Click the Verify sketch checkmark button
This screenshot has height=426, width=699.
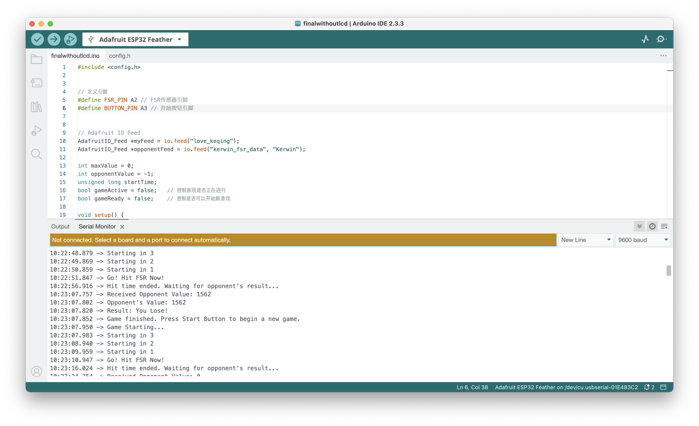point(37,39)
